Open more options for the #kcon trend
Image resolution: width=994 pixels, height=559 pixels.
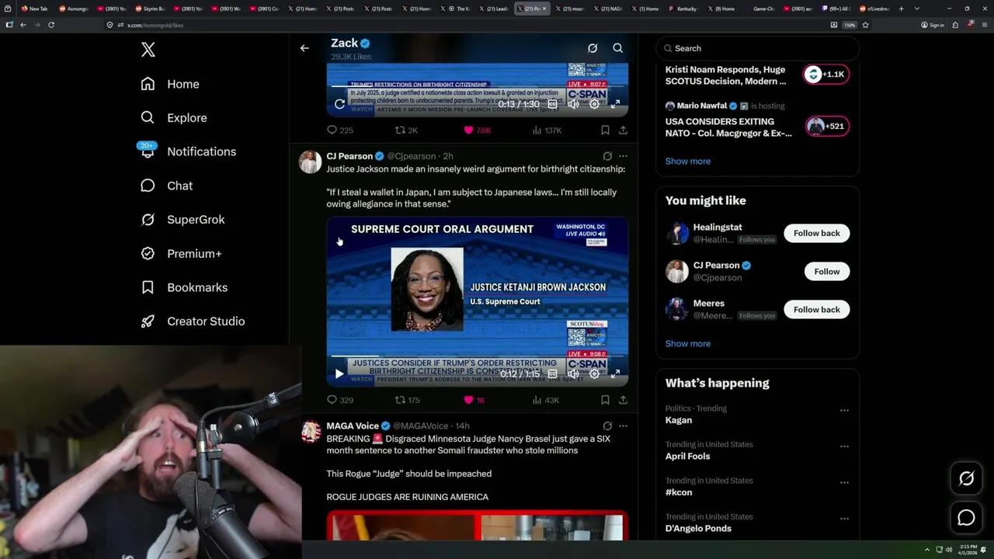point(844,483)
